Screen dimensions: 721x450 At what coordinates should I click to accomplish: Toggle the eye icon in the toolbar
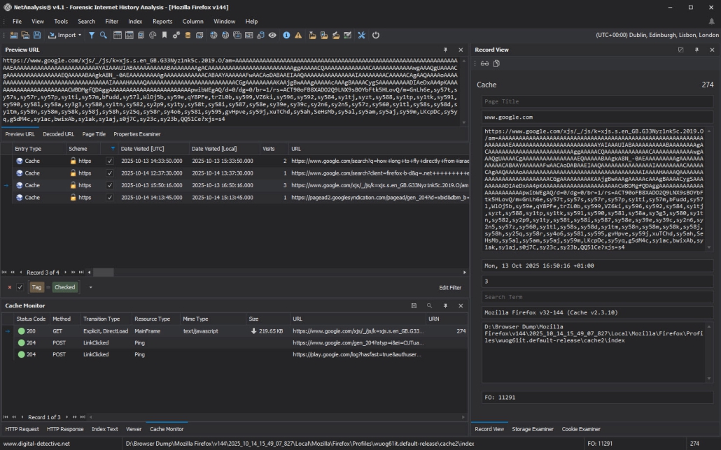[x=272, y=35]
